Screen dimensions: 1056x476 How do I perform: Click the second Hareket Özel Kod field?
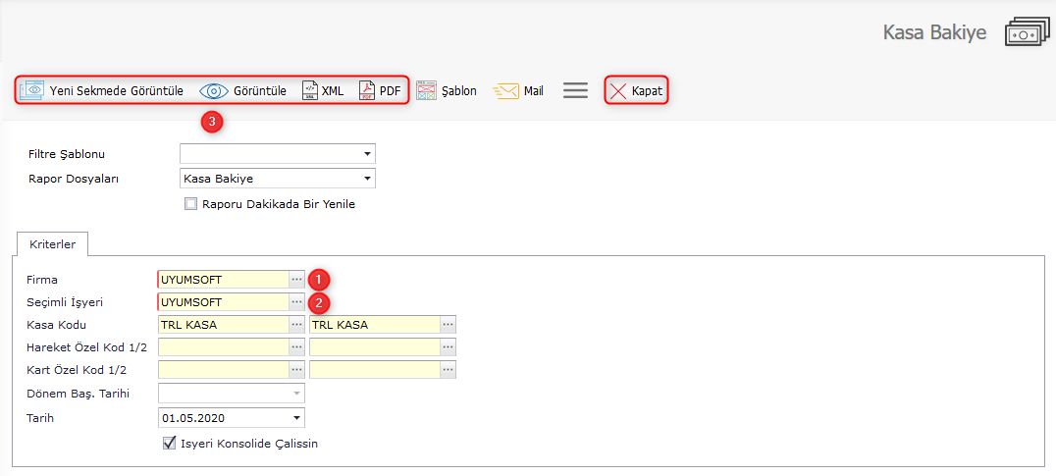(x=374, y=347)
